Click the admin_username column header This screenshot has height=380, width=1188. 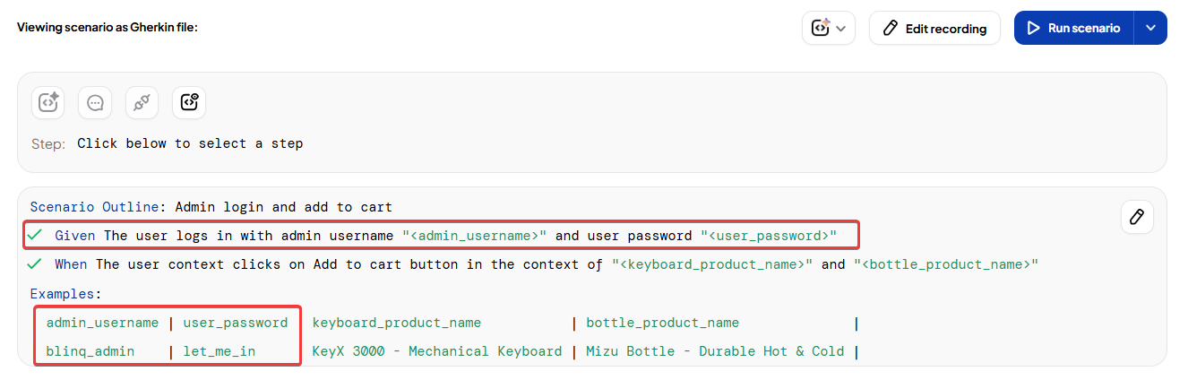[x=102, y=323]
